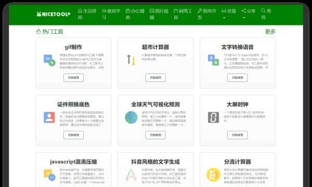
Task: Click the 抖音风格的文字生成 letter A icon
Action: pyautogui.click(x=132, y=175)
